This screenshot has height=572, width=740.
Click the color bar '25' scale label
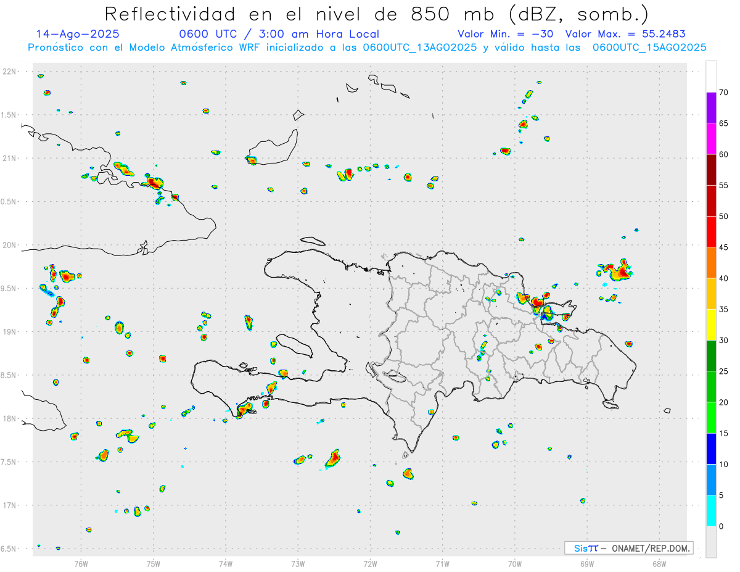[x=723, y=371]
